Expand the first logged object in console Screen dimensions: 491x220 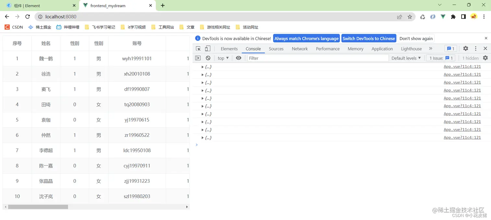(202, 67)
